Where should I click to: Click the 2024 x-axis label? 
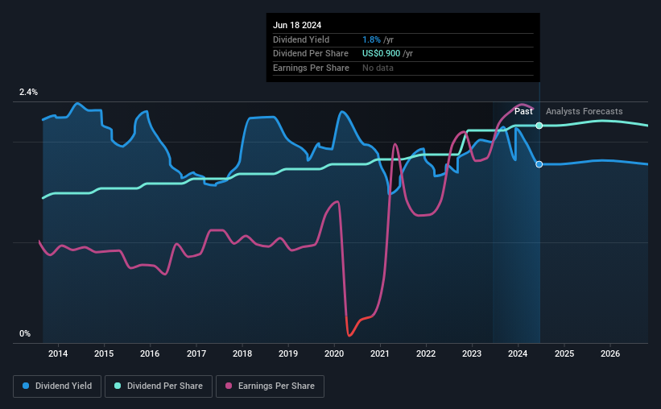[x=518, y=353]
